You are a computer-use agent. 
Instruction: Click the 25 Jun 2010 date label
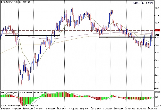50,108
